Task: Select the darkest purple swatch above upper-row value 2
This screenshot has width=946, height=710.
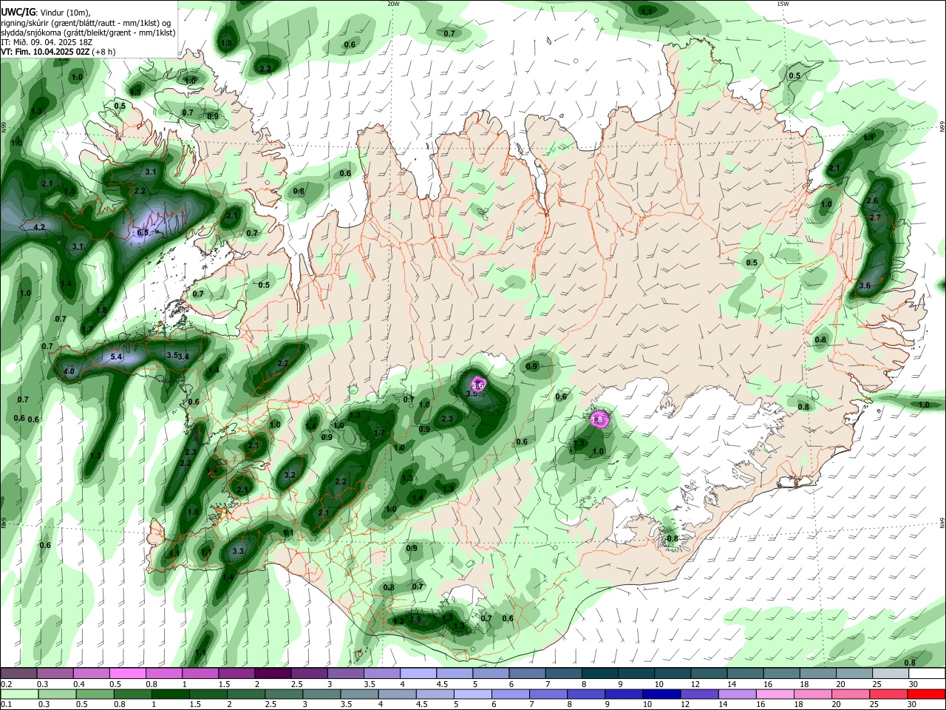Action: [x=273, y=673]
